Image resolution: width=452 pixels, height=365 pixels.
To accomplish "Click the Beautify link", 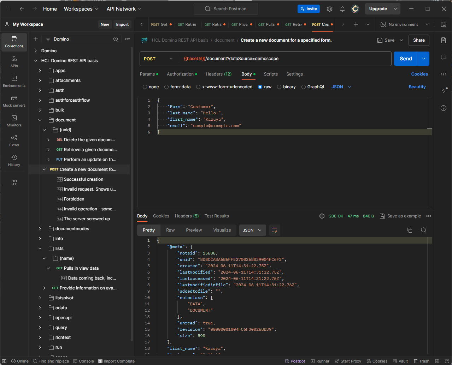I will pos(417,87).
